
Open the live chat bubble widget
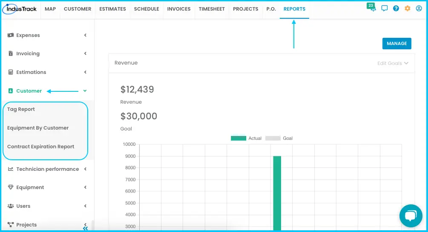pos(411,216)
